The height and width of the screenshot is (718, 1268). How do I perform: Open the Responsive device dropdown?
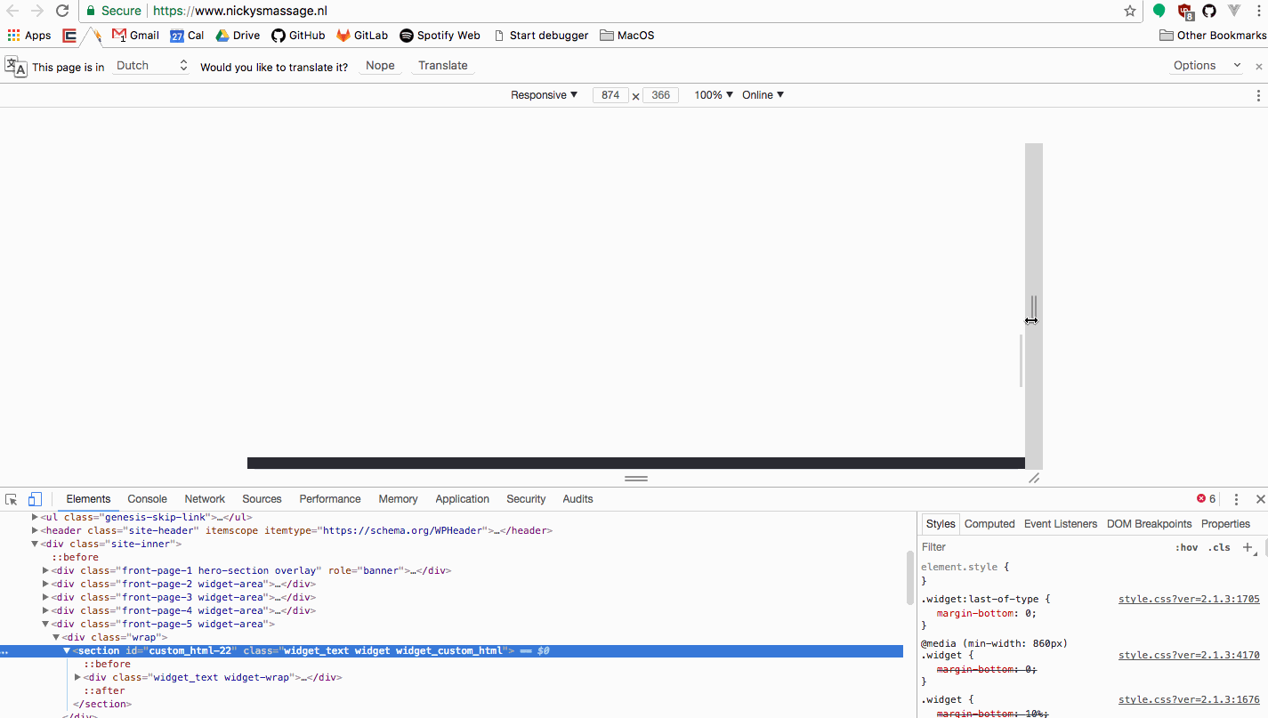click(544, 95)
